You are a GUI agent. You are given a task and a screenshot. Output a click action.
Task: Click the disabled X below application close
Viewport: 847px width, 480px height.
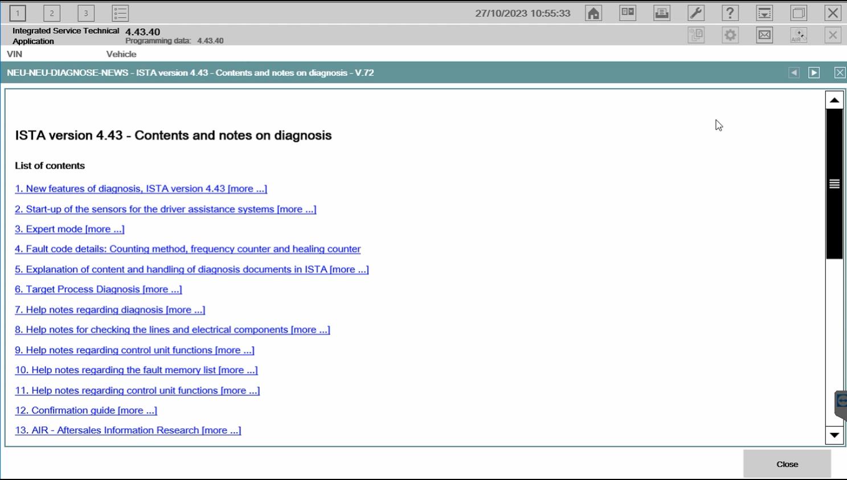coord(833,35)
